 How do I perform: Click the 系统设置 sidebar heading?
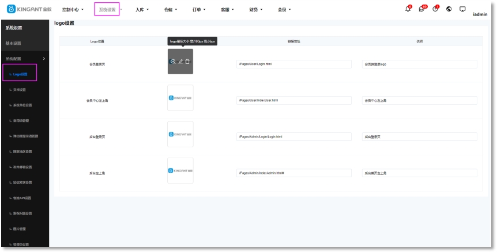tap(14, 28)
